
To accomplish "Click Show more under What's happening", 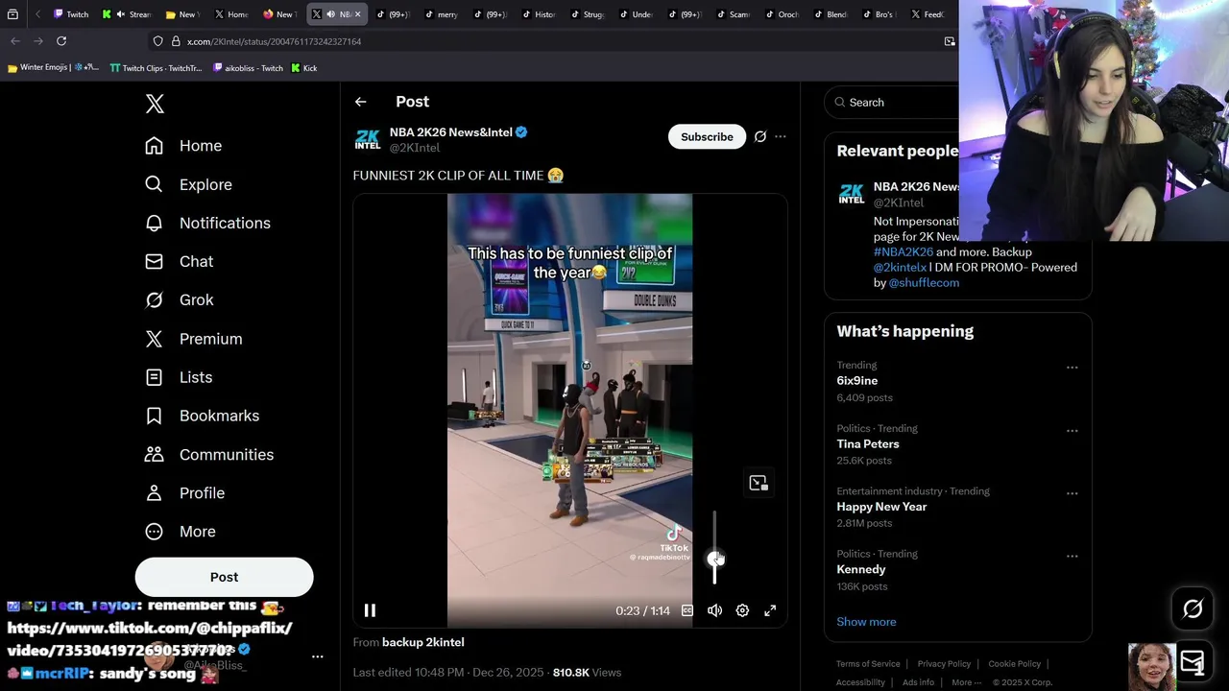I will 866,622.
